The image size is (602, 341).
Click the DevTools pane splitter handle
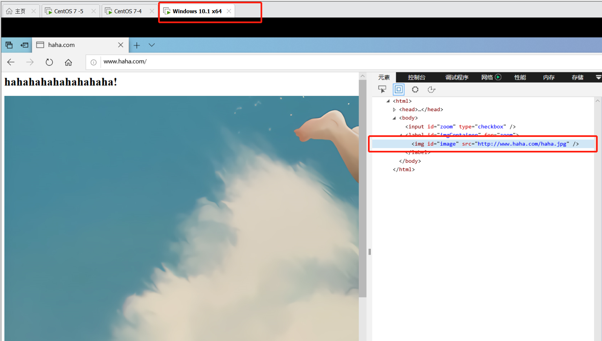pos(370,252)
